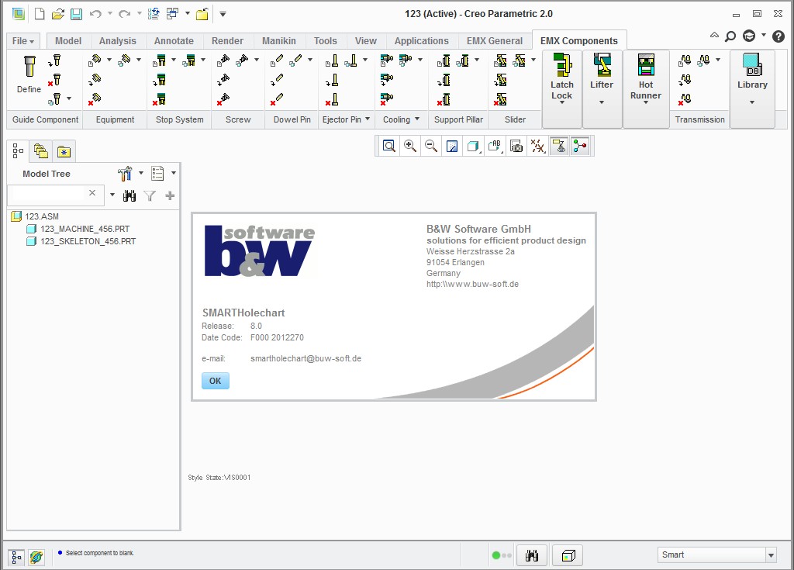Image resolution: width=794 pixels, height=570 pixels.
Task: Click the red-X delete icon in Cooling group
Action: [386, 98]
